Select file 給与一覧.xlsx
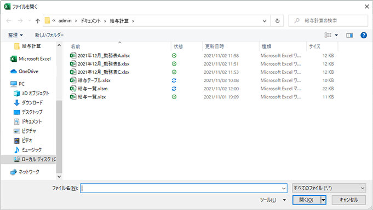Screen dimensions: 373x210 coord(92,97)
